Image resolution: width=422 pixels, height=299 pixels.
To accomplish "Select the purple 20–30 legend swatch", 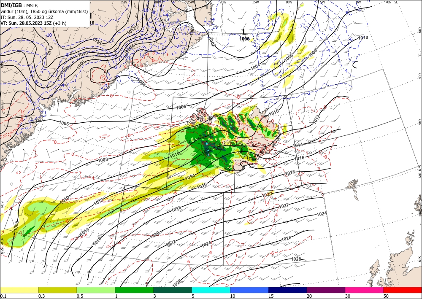I will [326, 290].
